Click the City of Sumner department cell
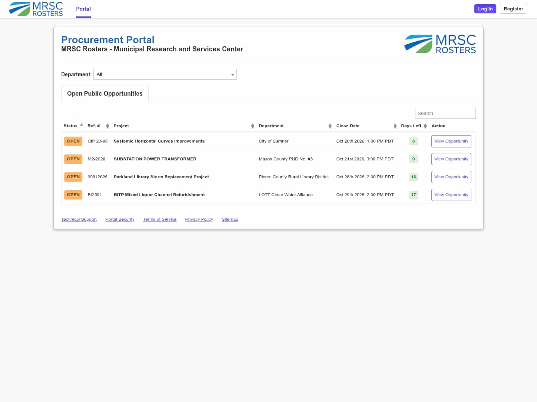Screen dimensions: 537x402 coord(274,141)
